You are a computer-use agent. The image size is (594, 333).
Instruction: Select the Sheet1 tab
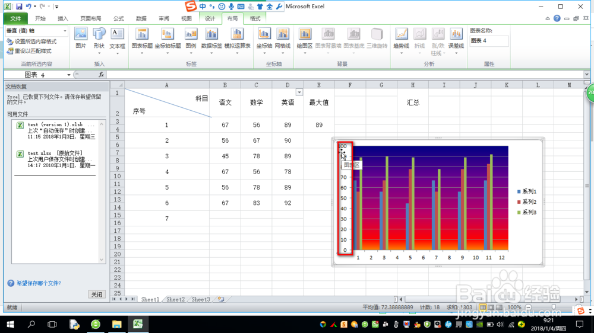point(150,299)
